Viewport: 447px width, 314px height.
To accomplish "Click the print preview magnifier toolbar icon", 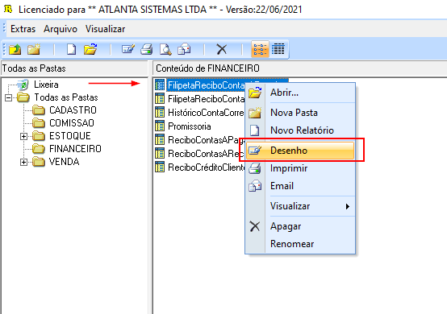I will [x=165, y=49].
